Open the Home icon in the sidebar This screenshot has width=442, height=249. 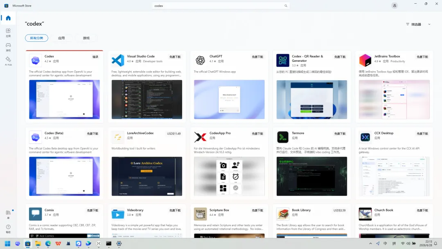8,18
